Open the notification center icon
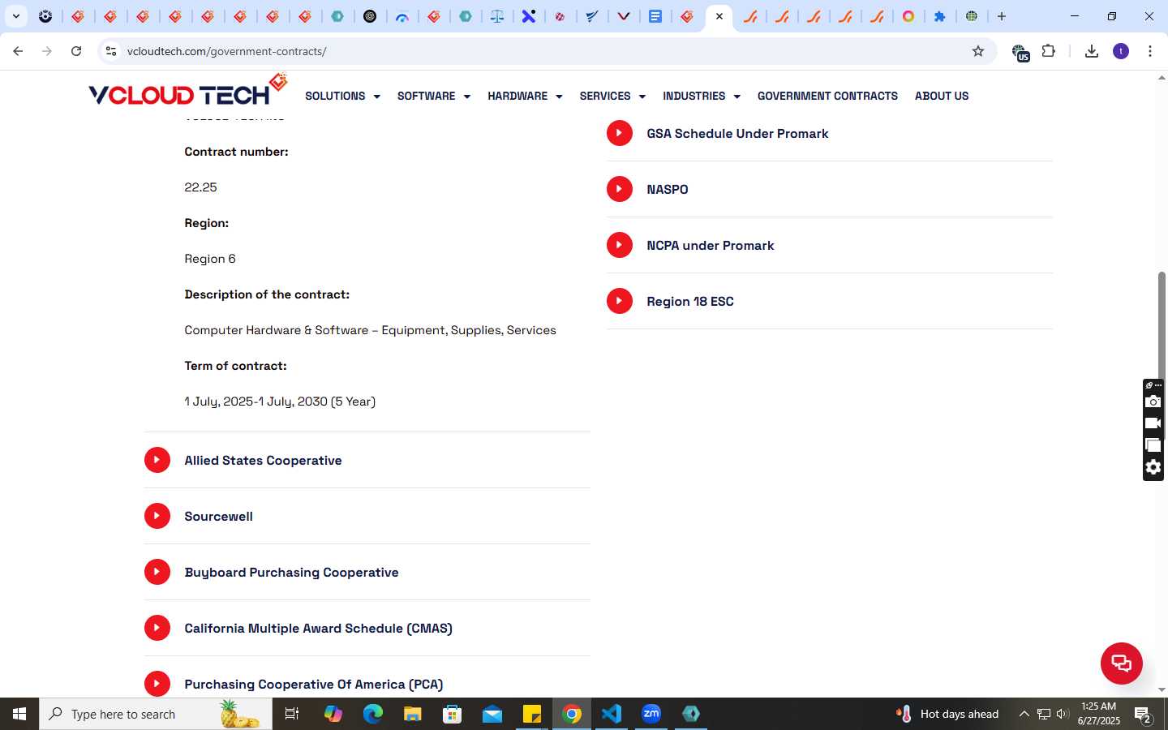This screenshot has height=730, width=1168. coord(1144,714)
